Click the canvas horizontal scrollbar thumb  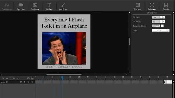tap(64, 75)
